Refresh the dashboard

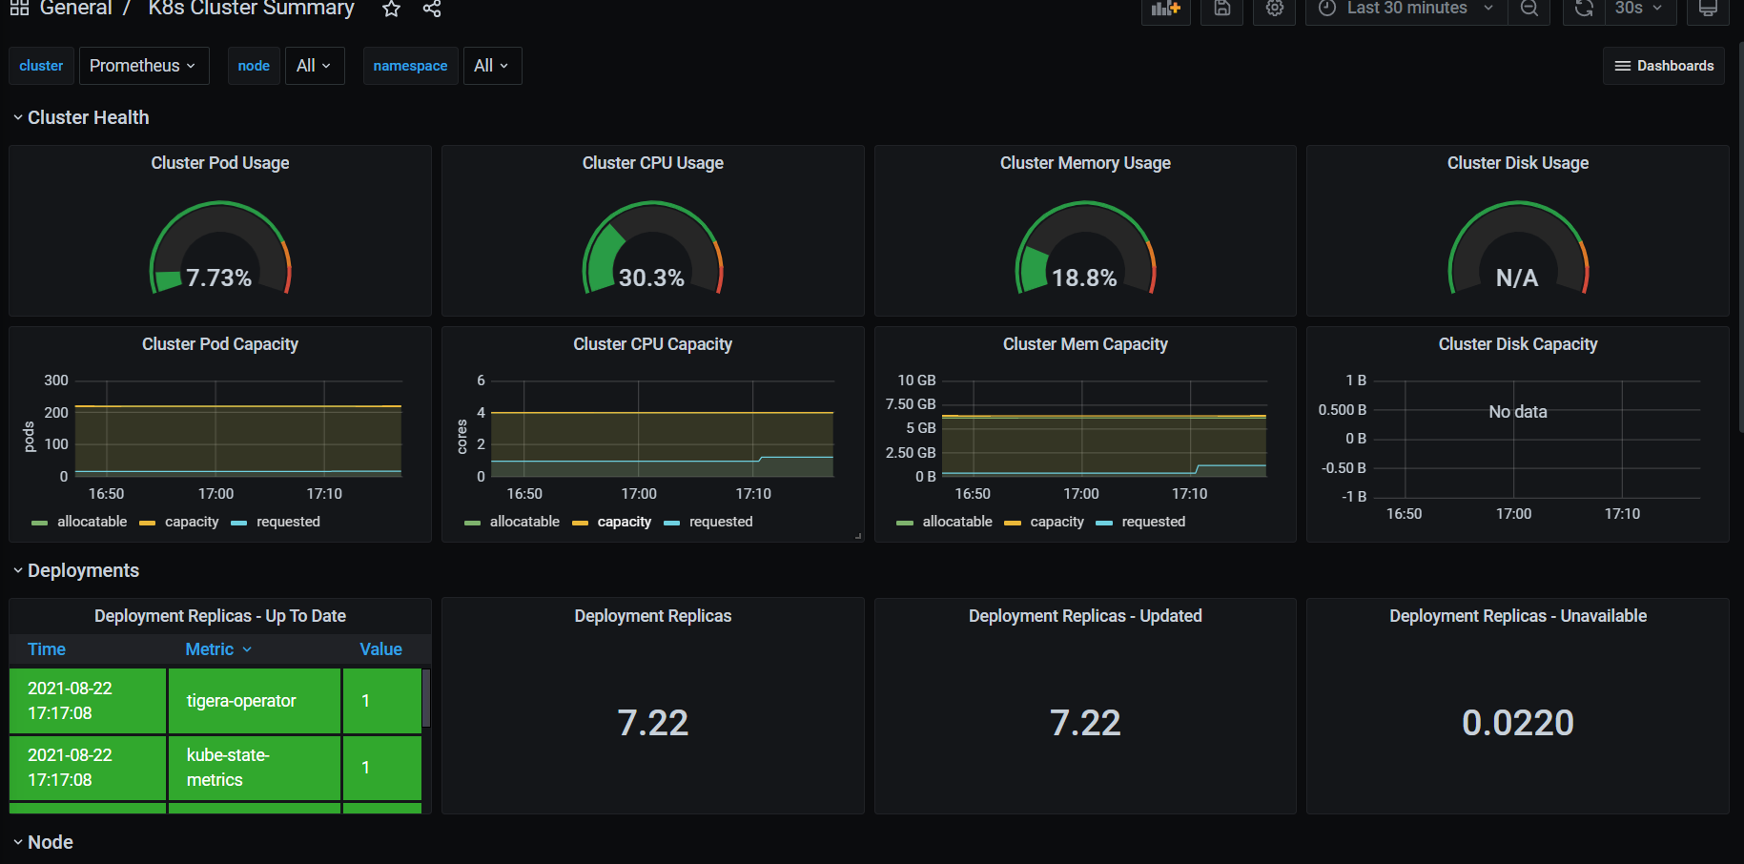pyautogui.click(x=1584, y=9)
